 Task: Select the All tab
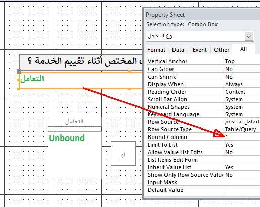tap(243, 49)
